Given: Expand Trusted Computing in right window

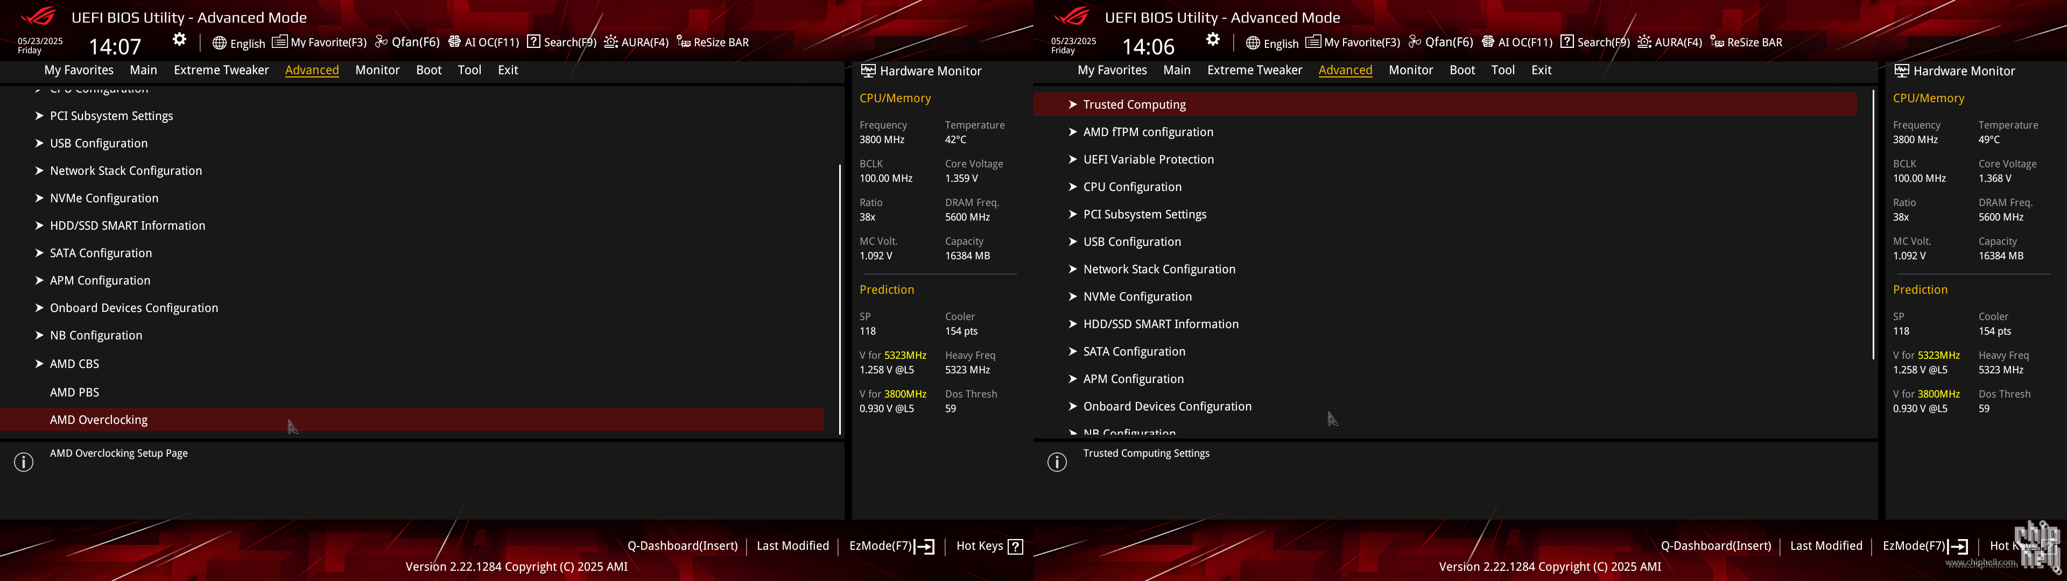Looking at the screenshot, I should [x=1445, y=104].
